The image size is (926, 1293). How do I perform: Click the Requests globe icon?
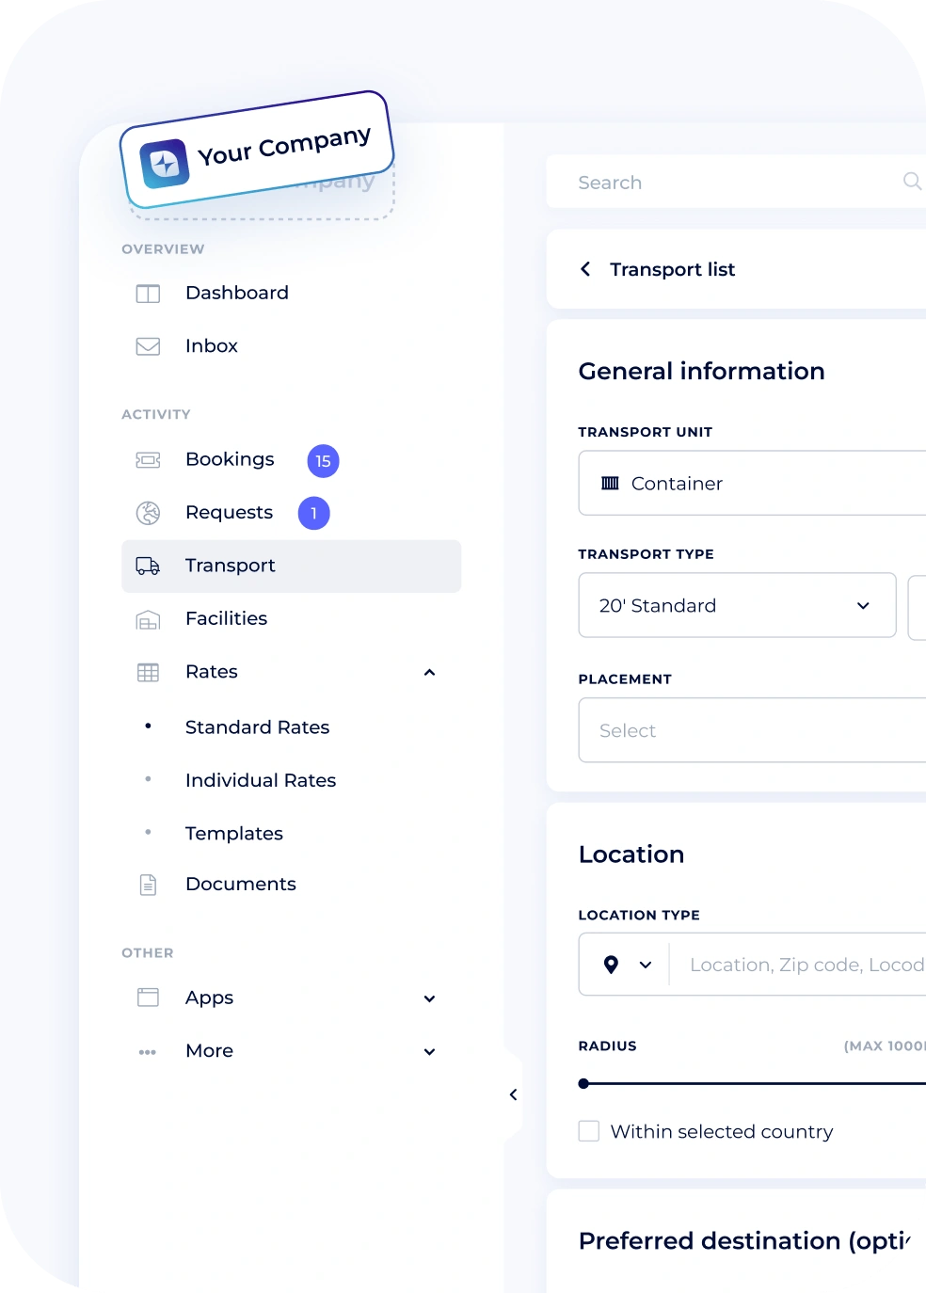pyautogui.click(x=148, y=513)
